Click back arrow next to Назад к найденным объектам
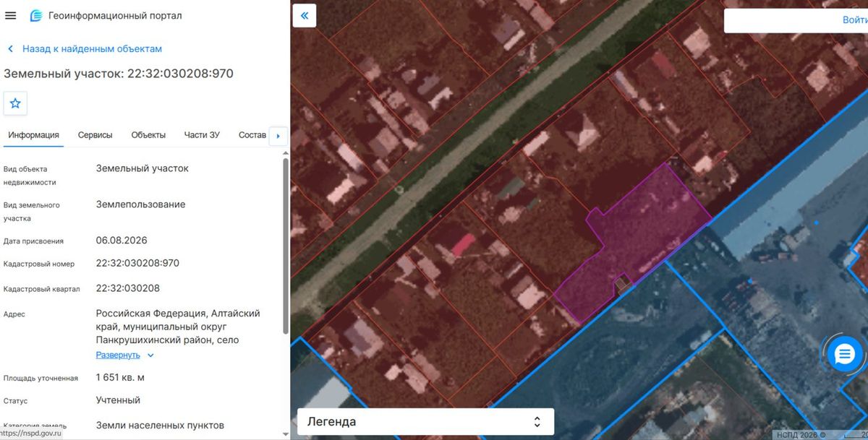The width and height of the screenshot is (868, 440). click(11, 49)
